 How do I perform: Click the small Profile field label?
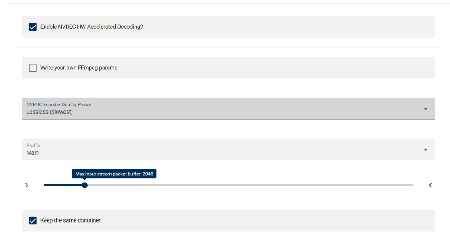[x=33, y=146]
